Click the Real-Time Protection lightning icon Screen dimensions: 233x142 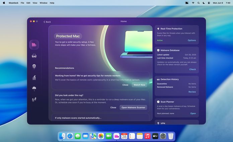pos(158,29)
